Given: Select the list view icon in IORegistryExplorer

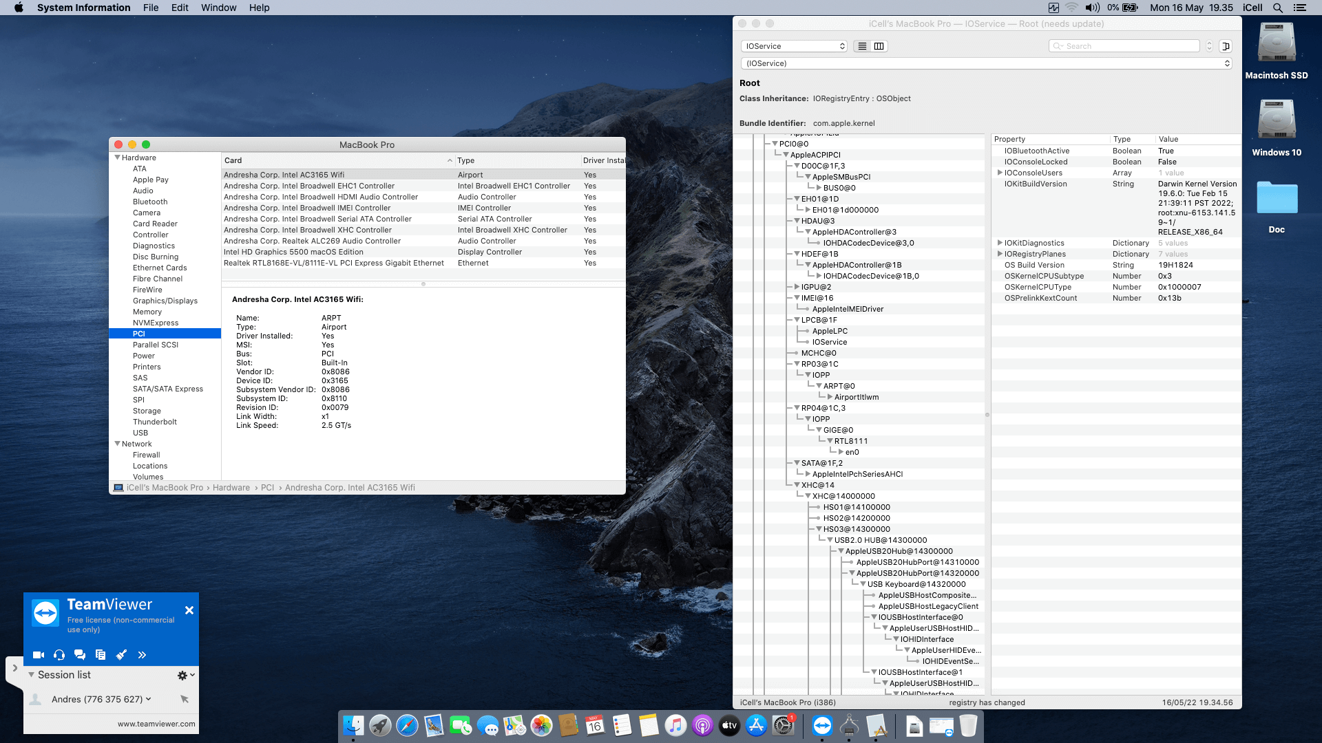Looking at the screenshot, I should coord(861,46).
